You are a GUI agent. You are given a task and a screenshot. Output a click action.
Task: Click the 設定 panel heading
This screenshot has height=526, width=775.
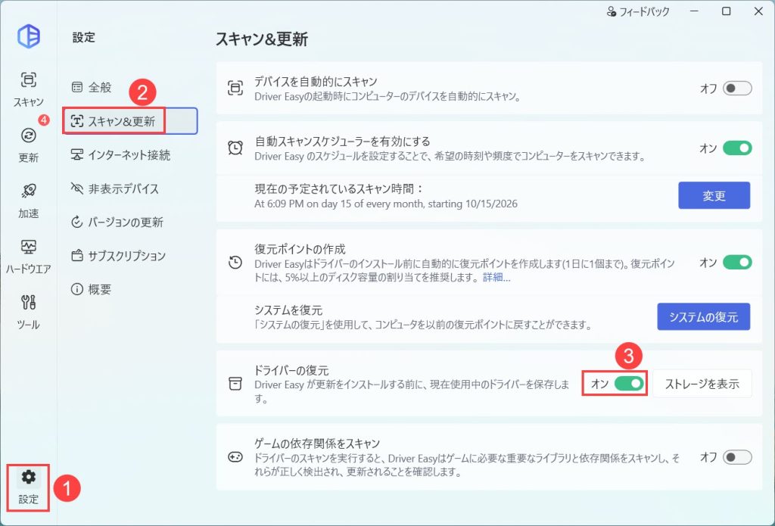tap(83, 38)
